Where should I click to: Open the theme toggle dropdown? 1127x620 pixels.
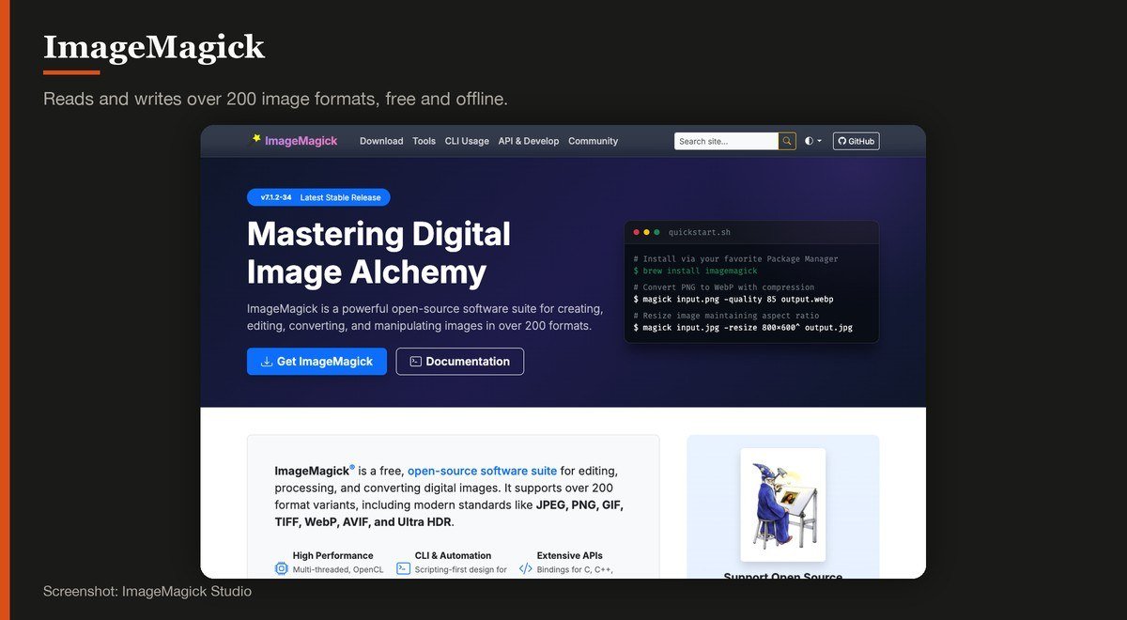pos(813,141)
